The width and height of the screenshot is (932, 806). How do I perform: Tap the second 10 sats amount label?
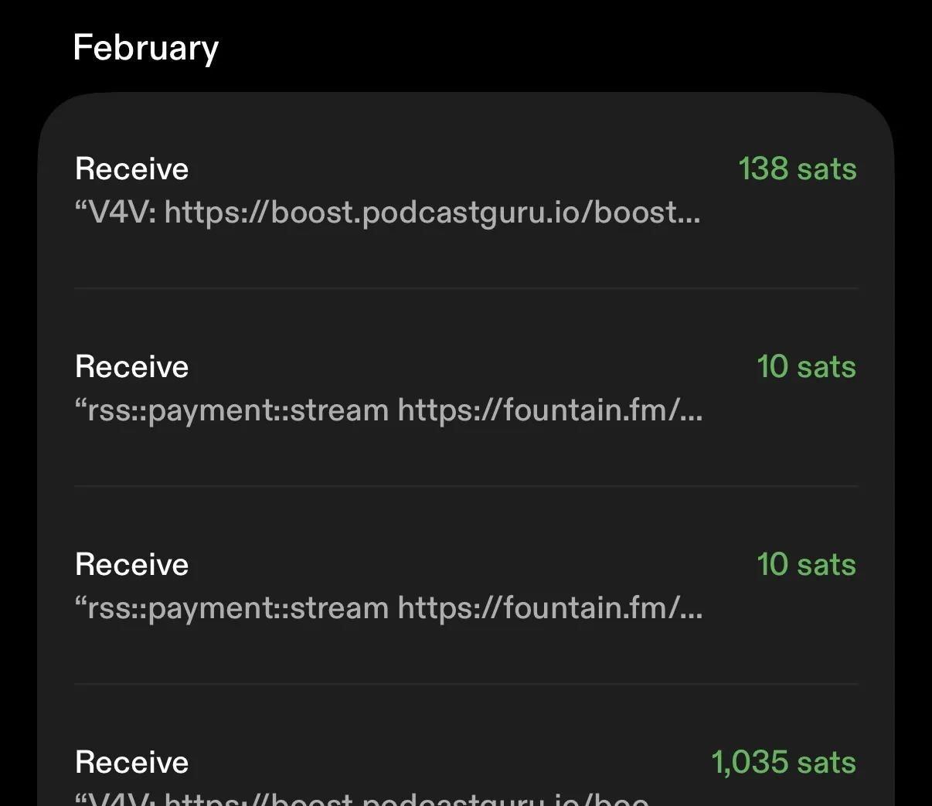point(807,565)
